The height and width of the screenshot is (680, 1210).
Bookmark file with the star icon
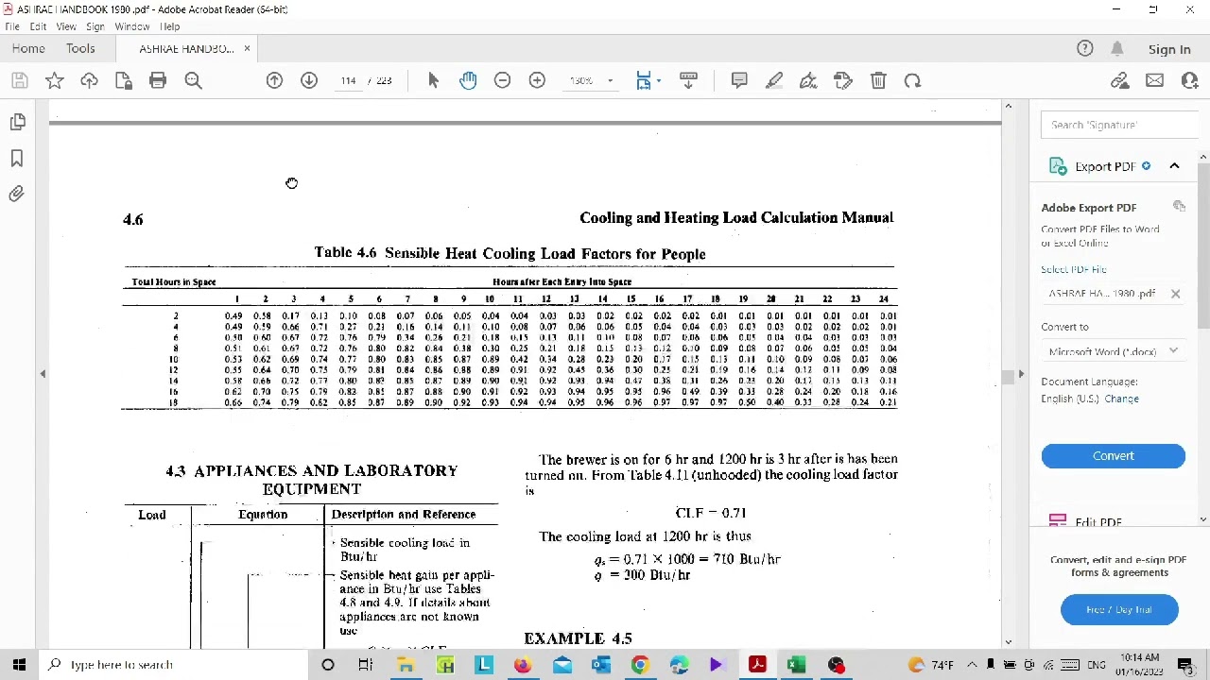(x=55, y=81)
